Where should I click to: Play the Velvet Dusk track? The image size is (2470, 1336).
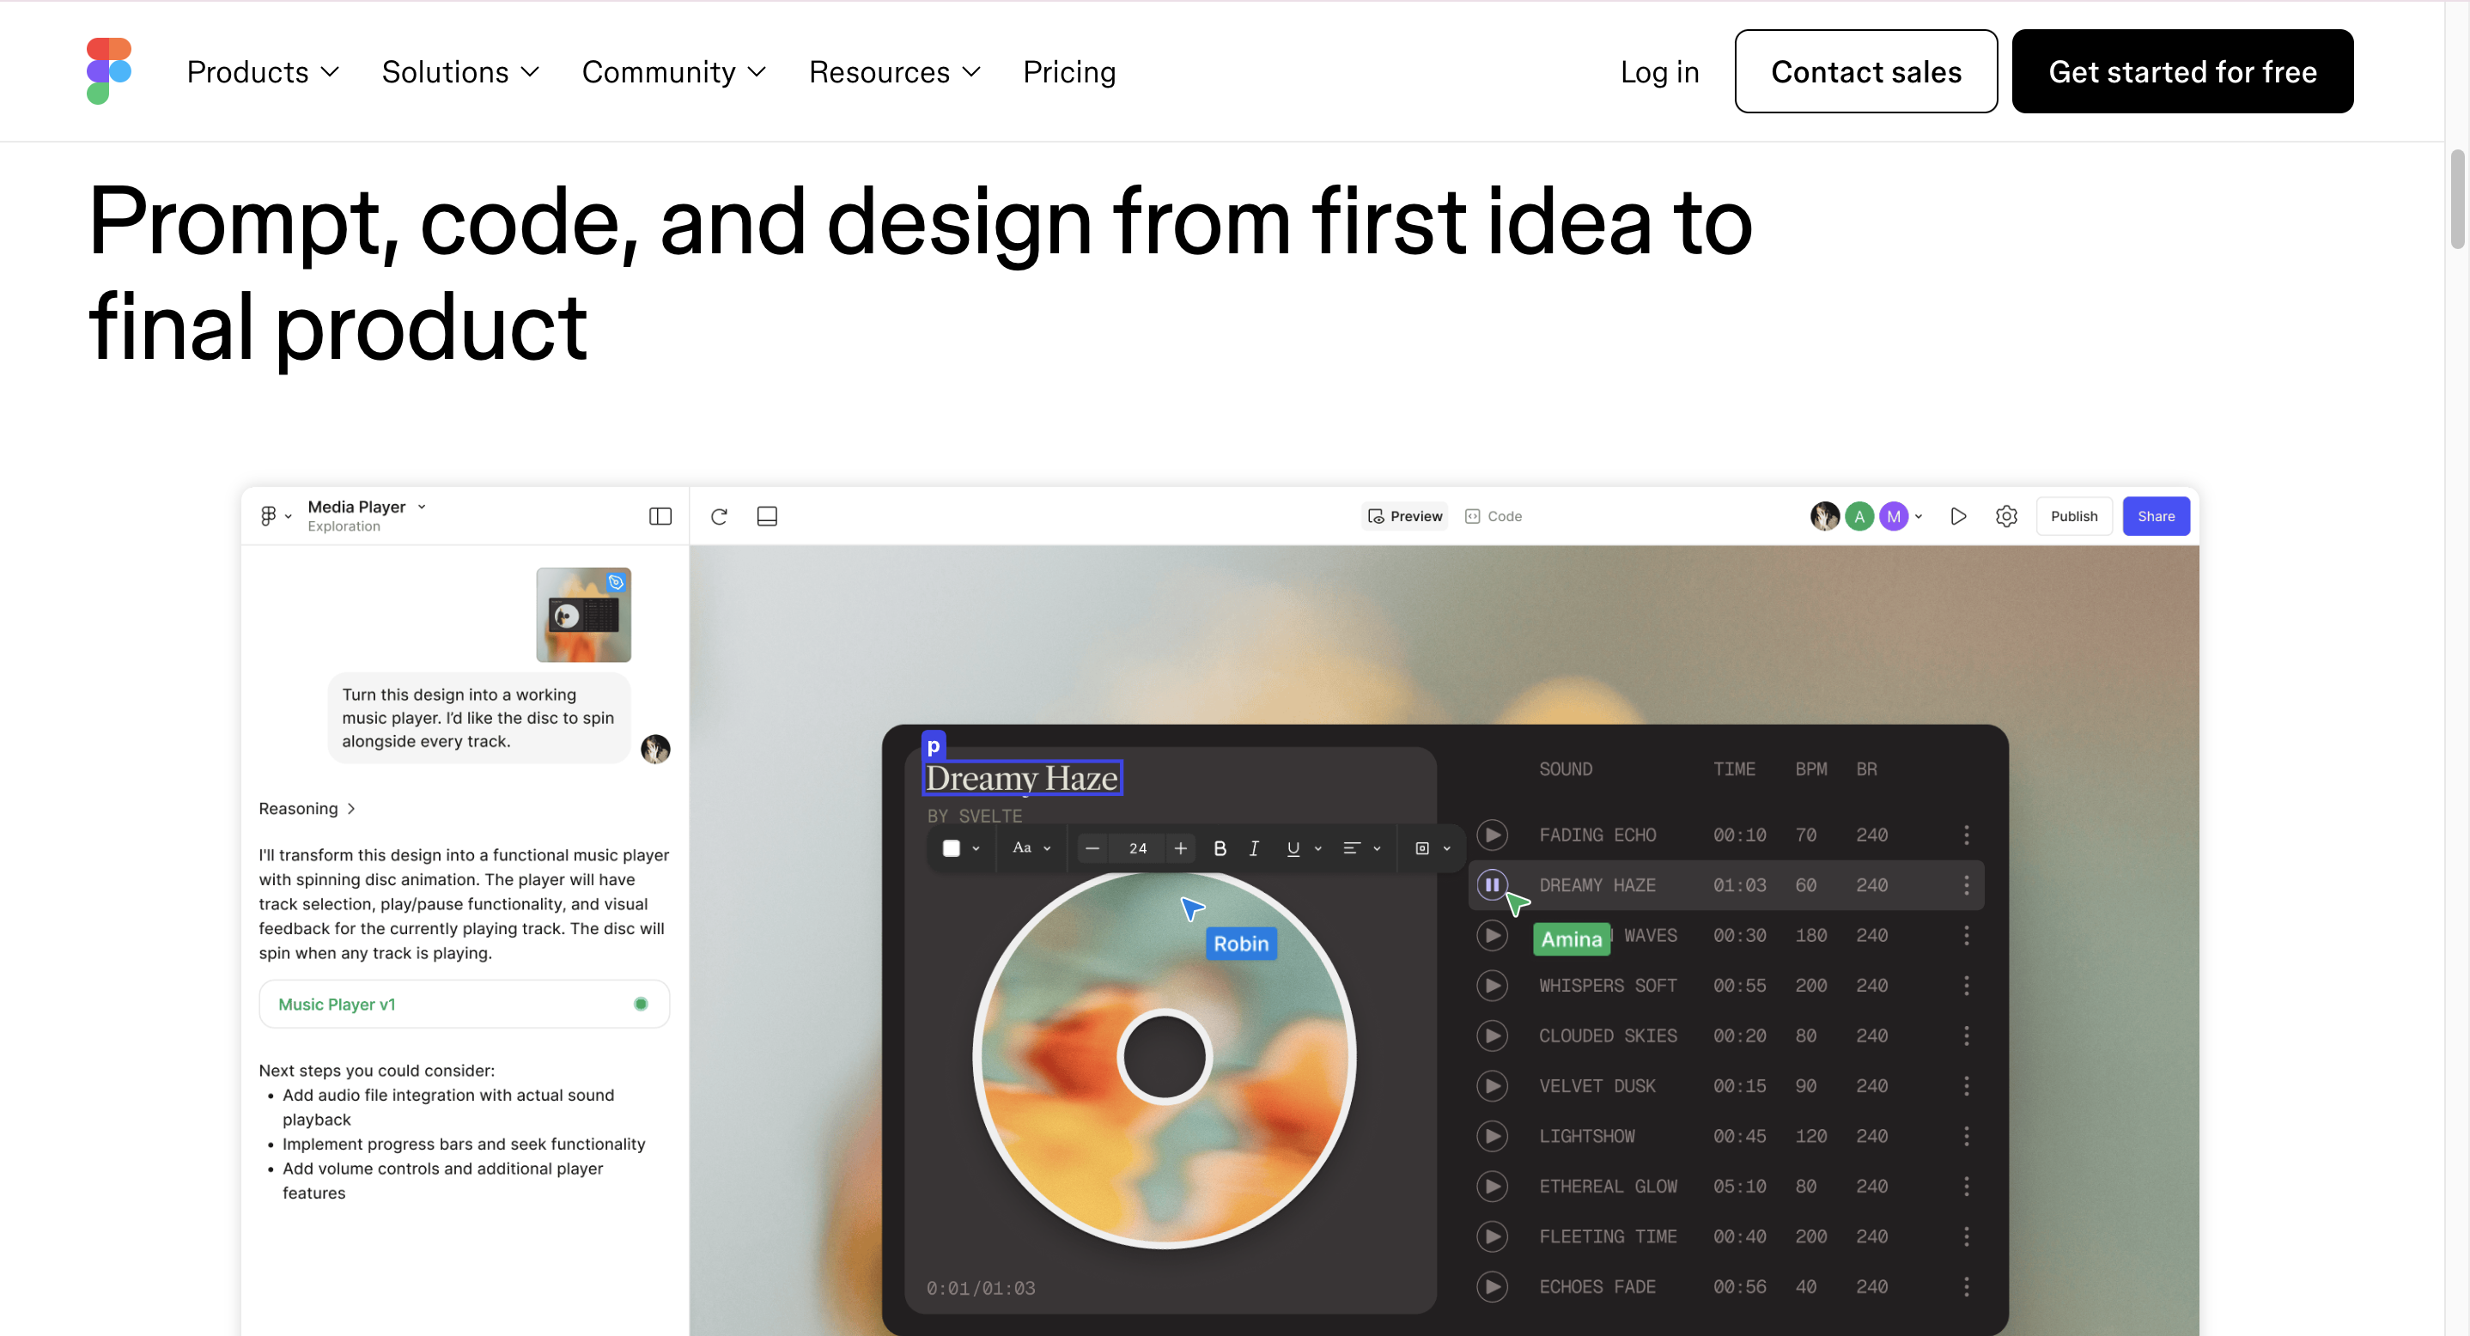1492,1086
